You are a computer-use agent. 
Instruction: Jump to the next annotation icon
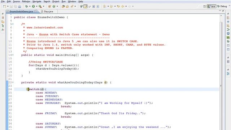(x=105, y=6)
